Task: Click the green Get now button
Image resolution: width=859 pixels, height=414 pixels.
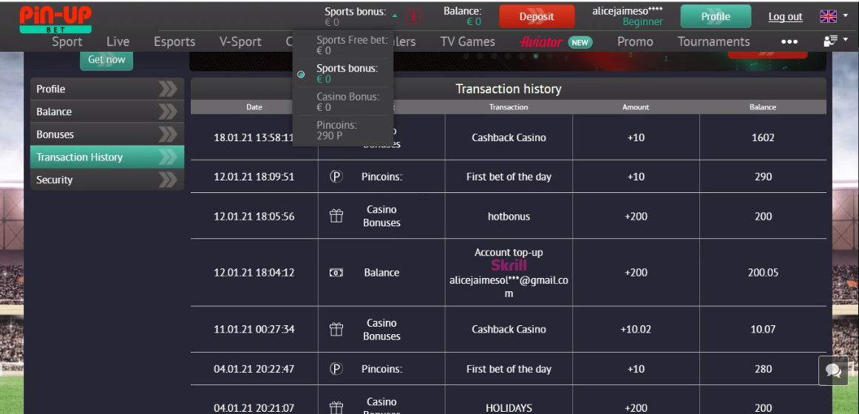Action: click(106, 60)
